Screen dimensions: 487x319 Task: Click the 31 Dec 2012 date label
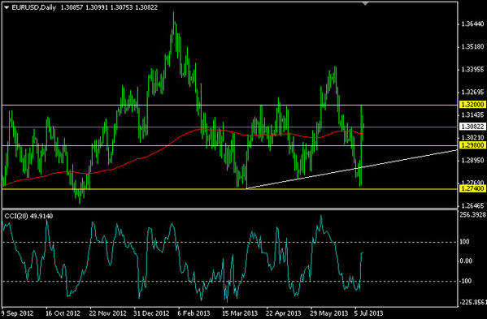(x=151, y=313)
